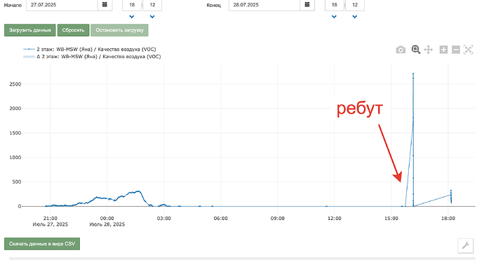Open start date calendar picker icon
This screenshot has height=260, width=484.
tap(105, 5)
